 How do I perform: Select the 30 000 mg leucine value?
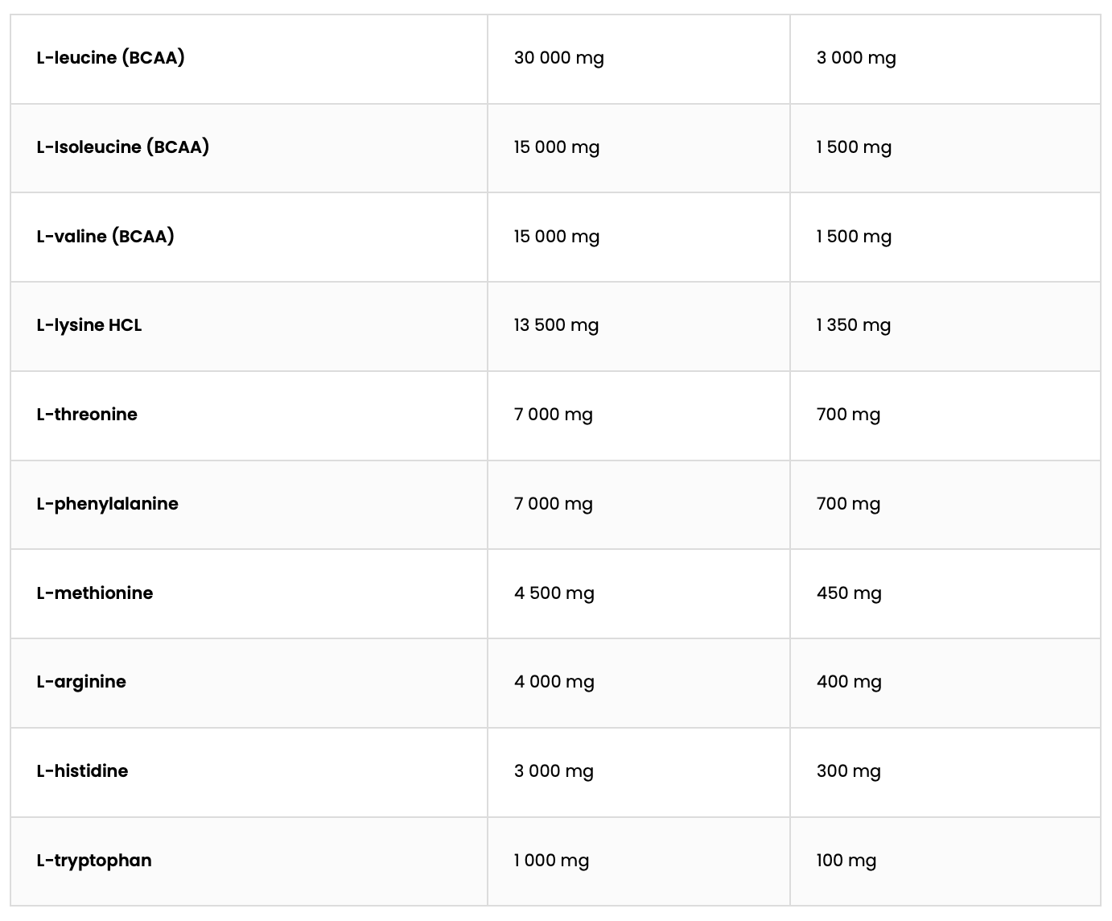(559, 58)
